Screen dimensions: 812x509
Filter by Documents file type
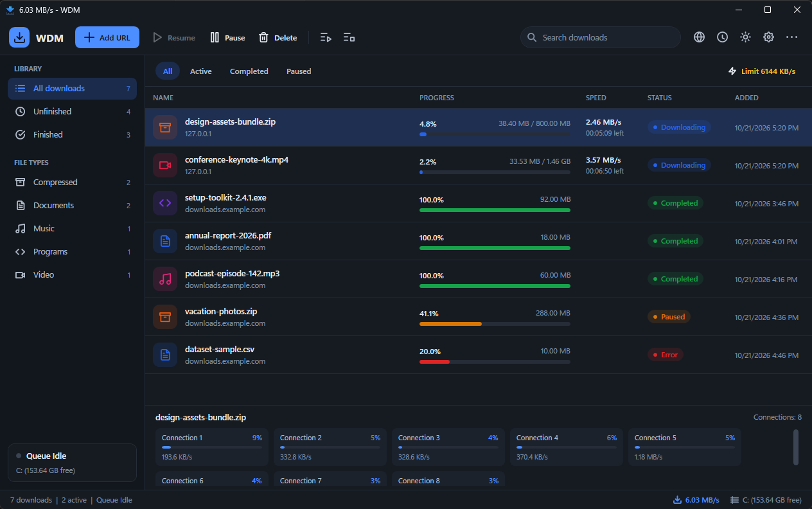tap(72, 206)
